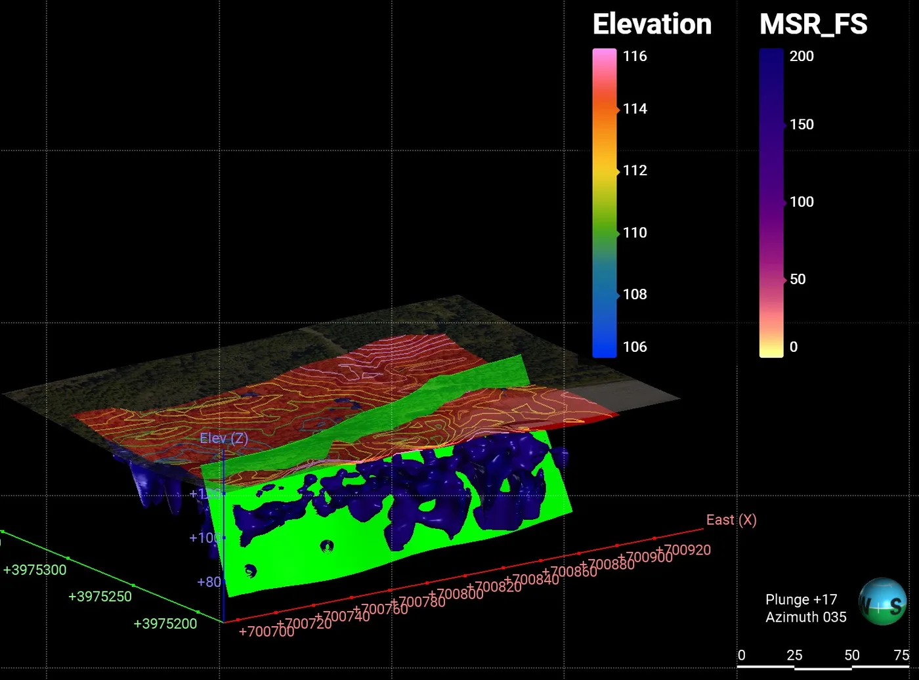Click the MSR_FS legend value 100

801,202
